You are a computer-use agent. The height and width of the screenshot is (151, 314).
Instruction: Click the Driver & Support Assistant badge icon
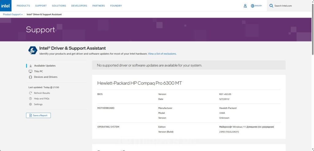point(33,50)
